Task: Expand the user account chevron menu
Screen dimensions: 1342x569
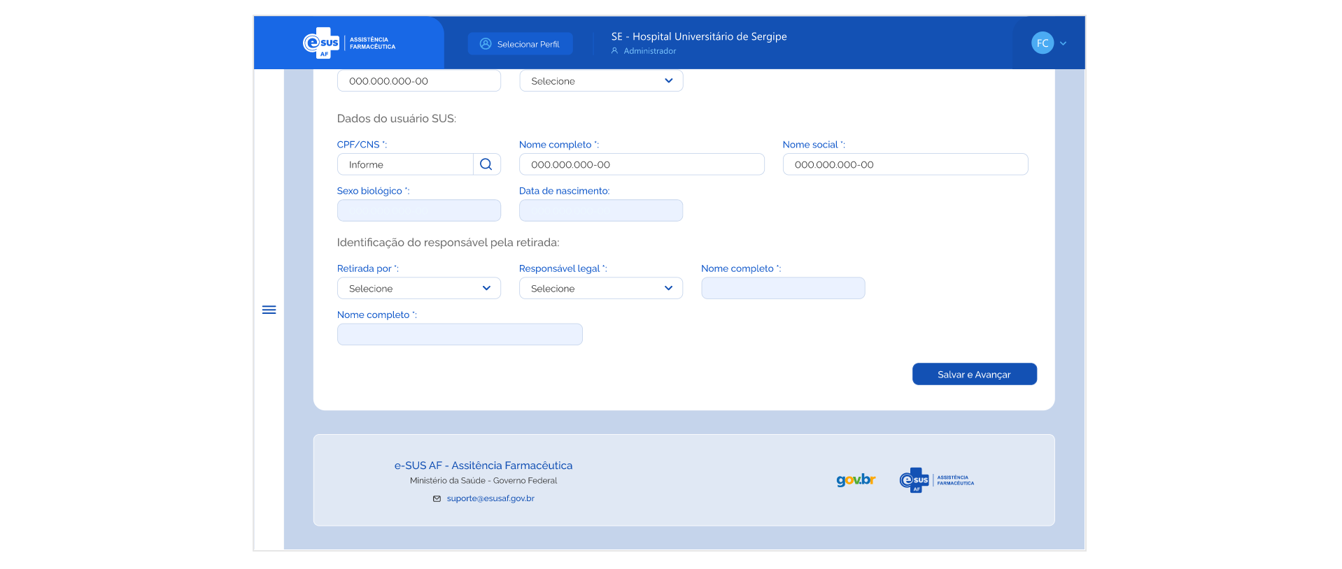Action: pos(1063,43)
